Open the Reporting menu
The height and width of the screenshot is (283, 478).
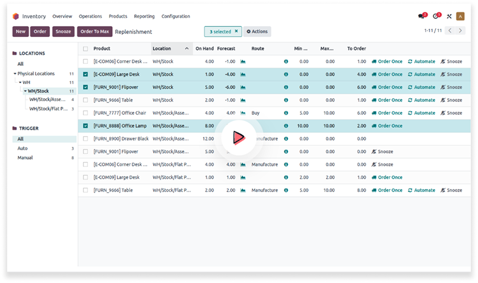tap(144, 17)
